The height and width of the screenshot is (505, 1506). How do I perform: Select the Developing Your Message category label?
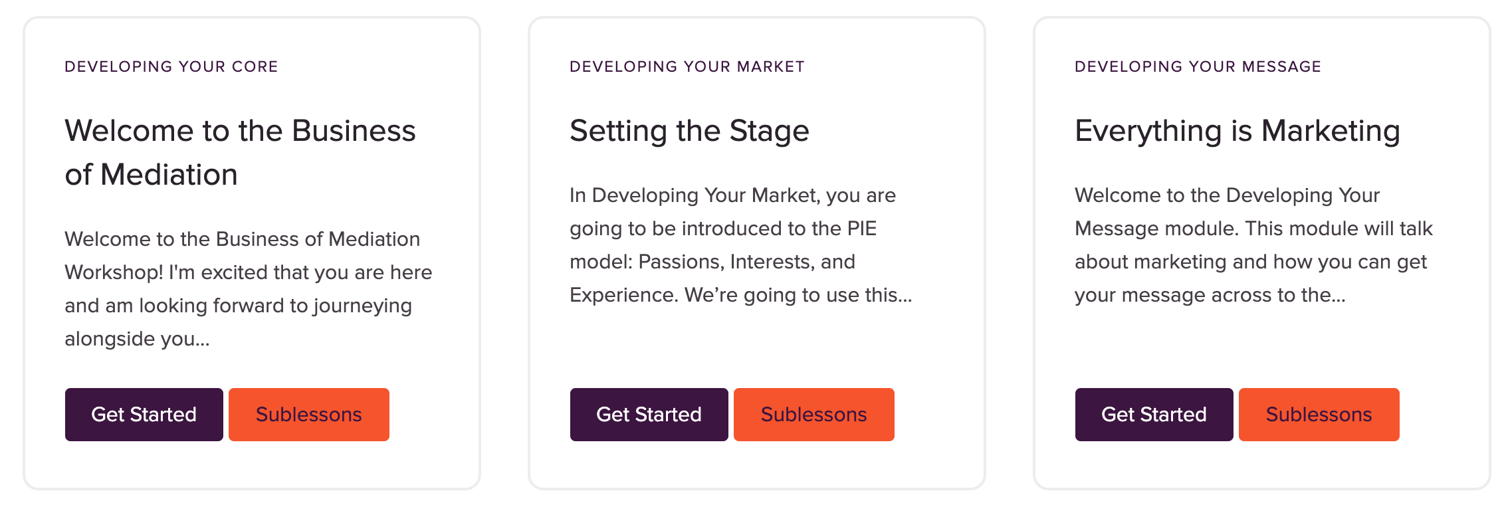point(1198,66)
